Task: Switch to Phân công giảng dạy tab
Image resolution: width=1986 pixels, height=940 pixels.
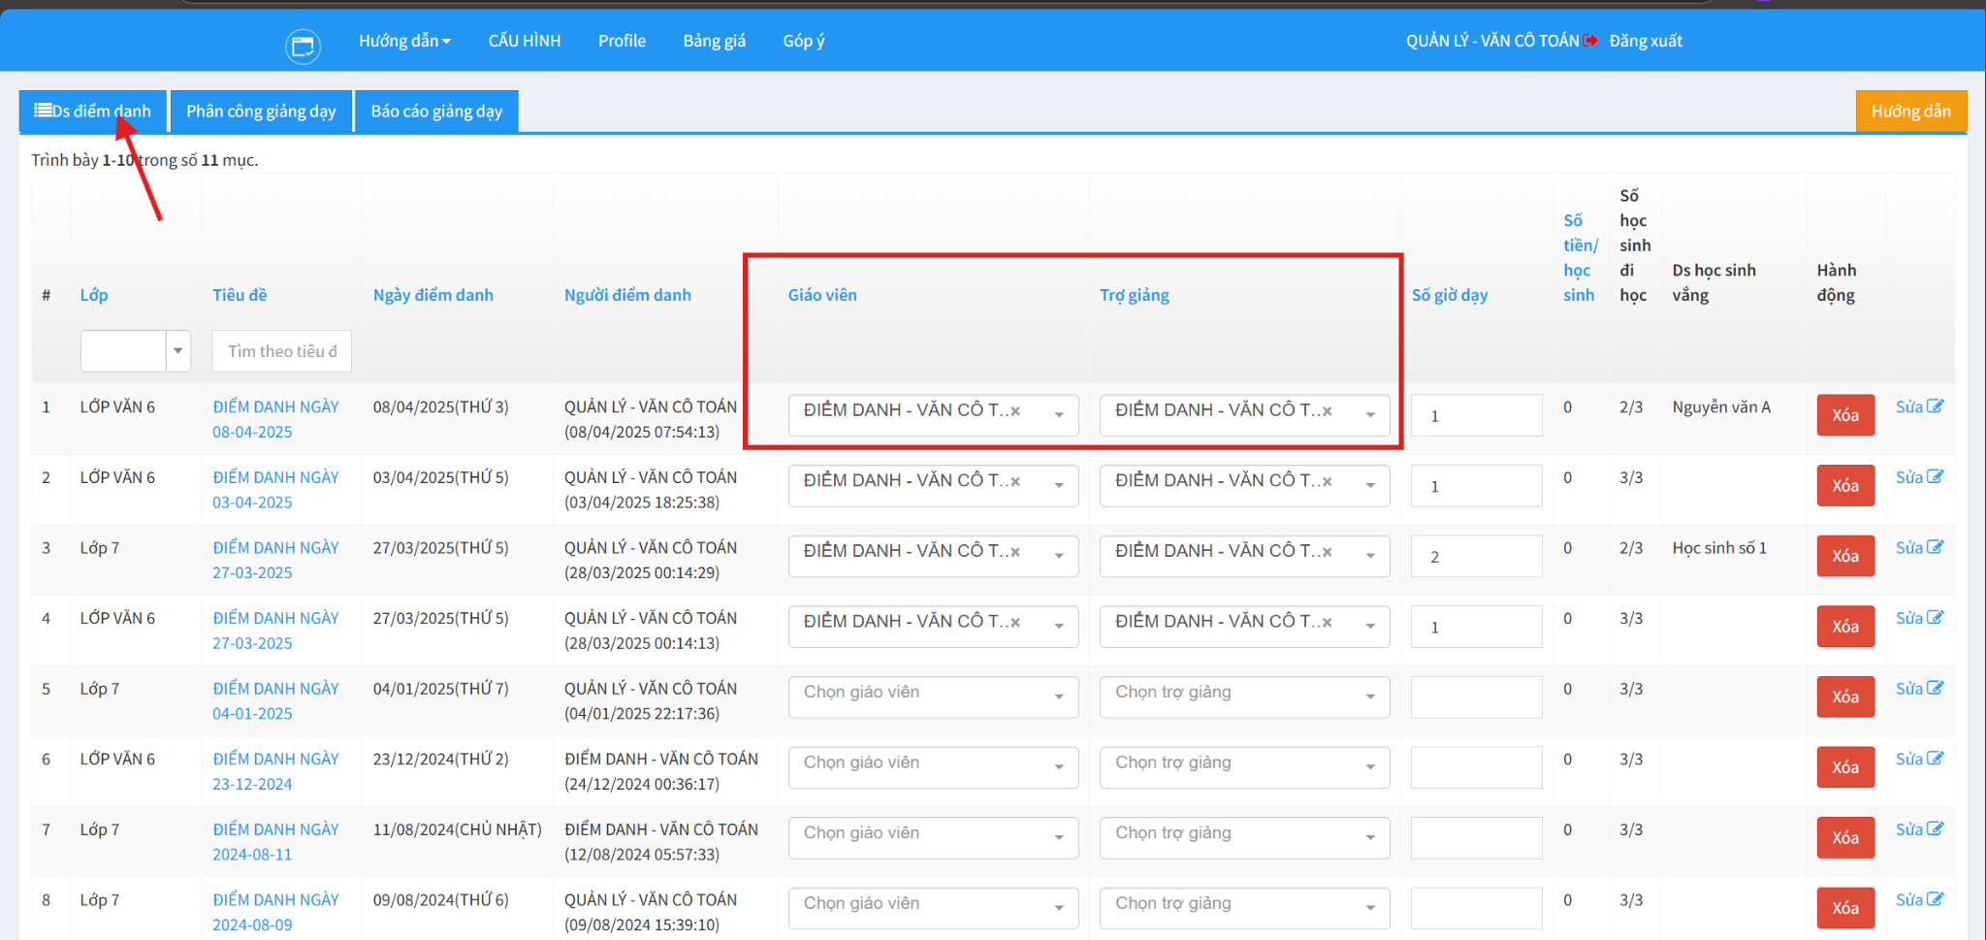Action: pos(261,112)
